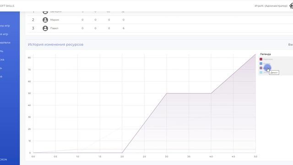Click the История изменения ресурсов heading
The image size is (293, 165).
pyautogui.click(x=55, y=44)
